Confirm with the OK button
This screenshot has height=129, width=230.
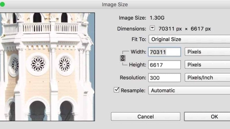point(207,117)
